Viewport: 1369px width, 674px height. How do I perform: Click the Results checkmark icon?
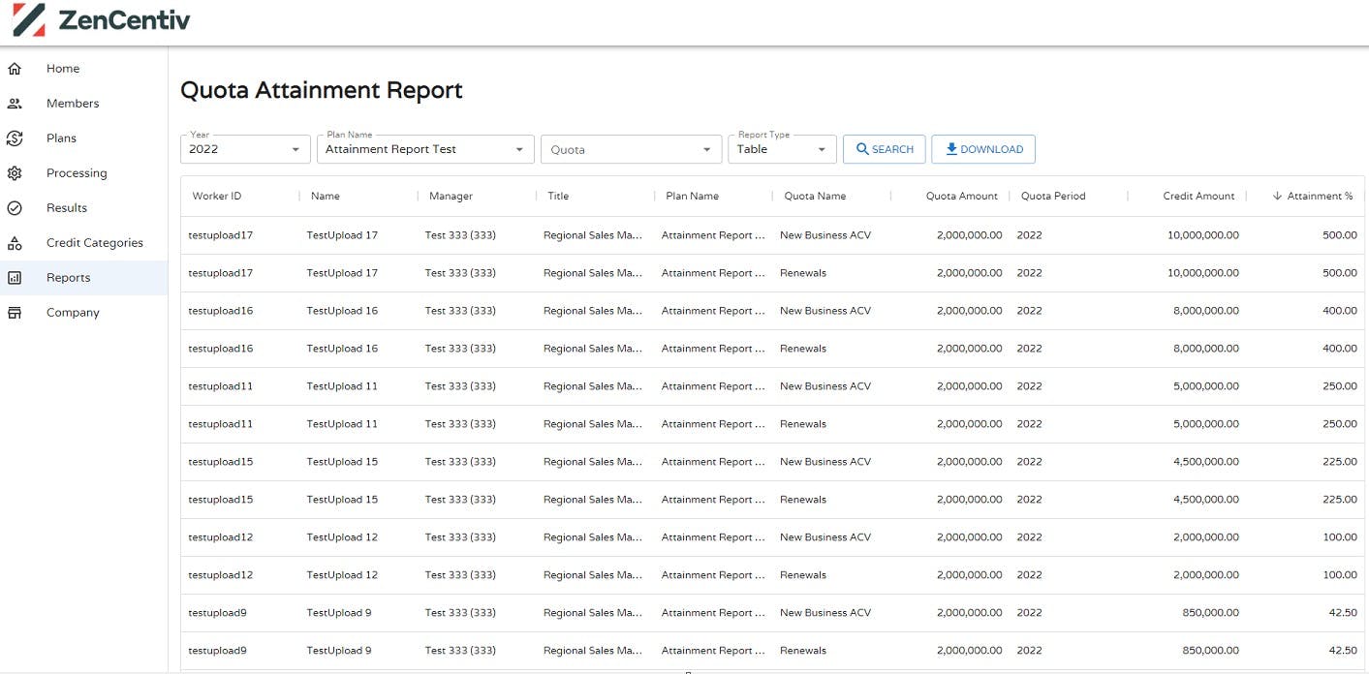15,208
